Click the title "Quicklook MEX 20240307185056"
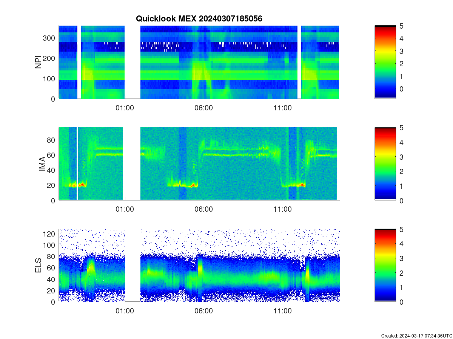 point(199,18)
